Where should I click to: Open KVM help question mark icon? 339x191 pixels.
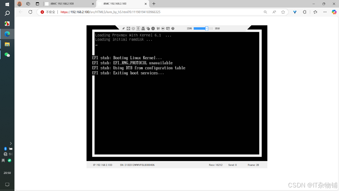173,29
